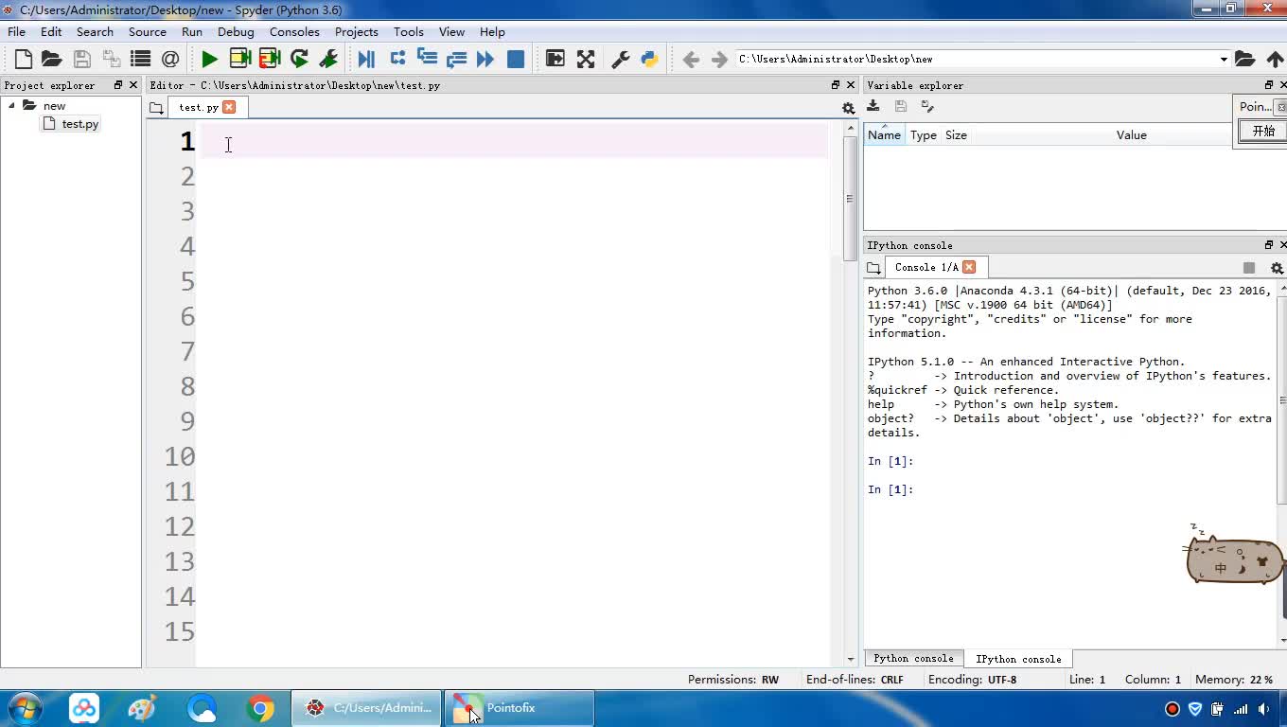Click the Import data icon in Variable explorer
Screen dimensions: 1287x727
(873, 107)
